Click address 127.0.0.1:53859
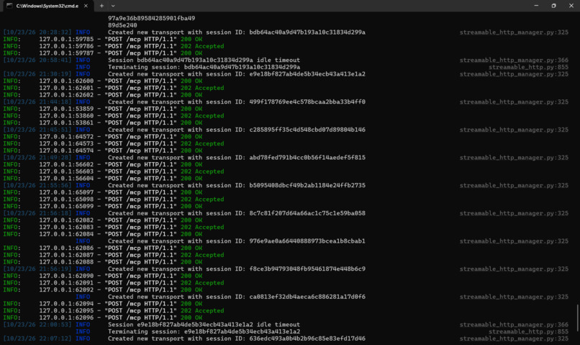Viewport: 580px width, 345px height. [x=66, y=109]
